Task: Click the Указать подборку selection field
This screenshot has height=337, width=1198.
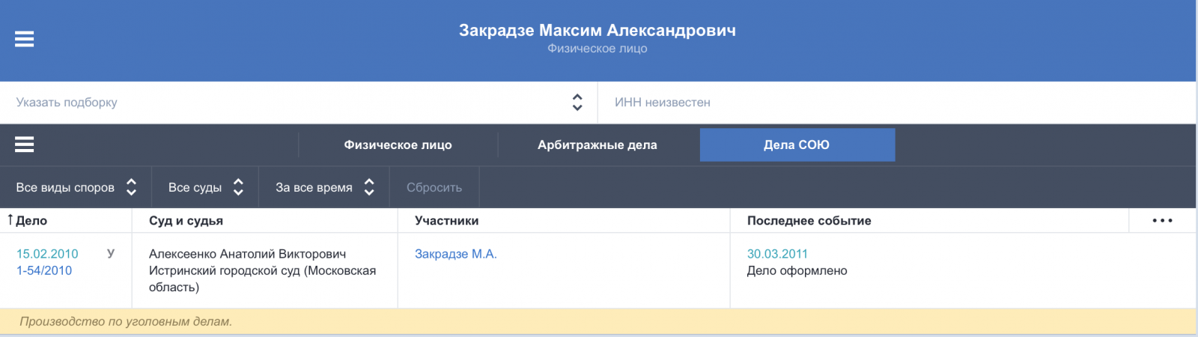Action: coord(299,103)
